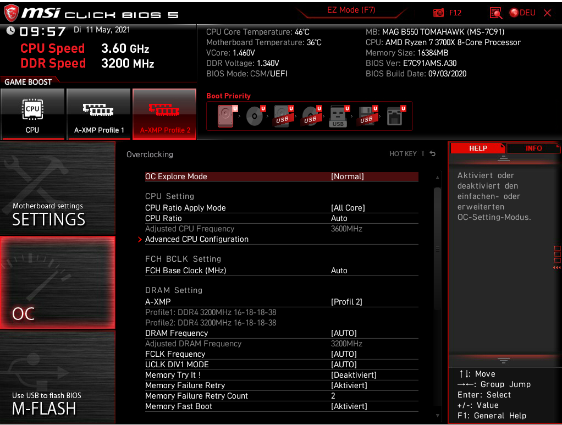Click the Boot Priority heading
The height and width of the screenshot is (425, 562).
[228, 96]
